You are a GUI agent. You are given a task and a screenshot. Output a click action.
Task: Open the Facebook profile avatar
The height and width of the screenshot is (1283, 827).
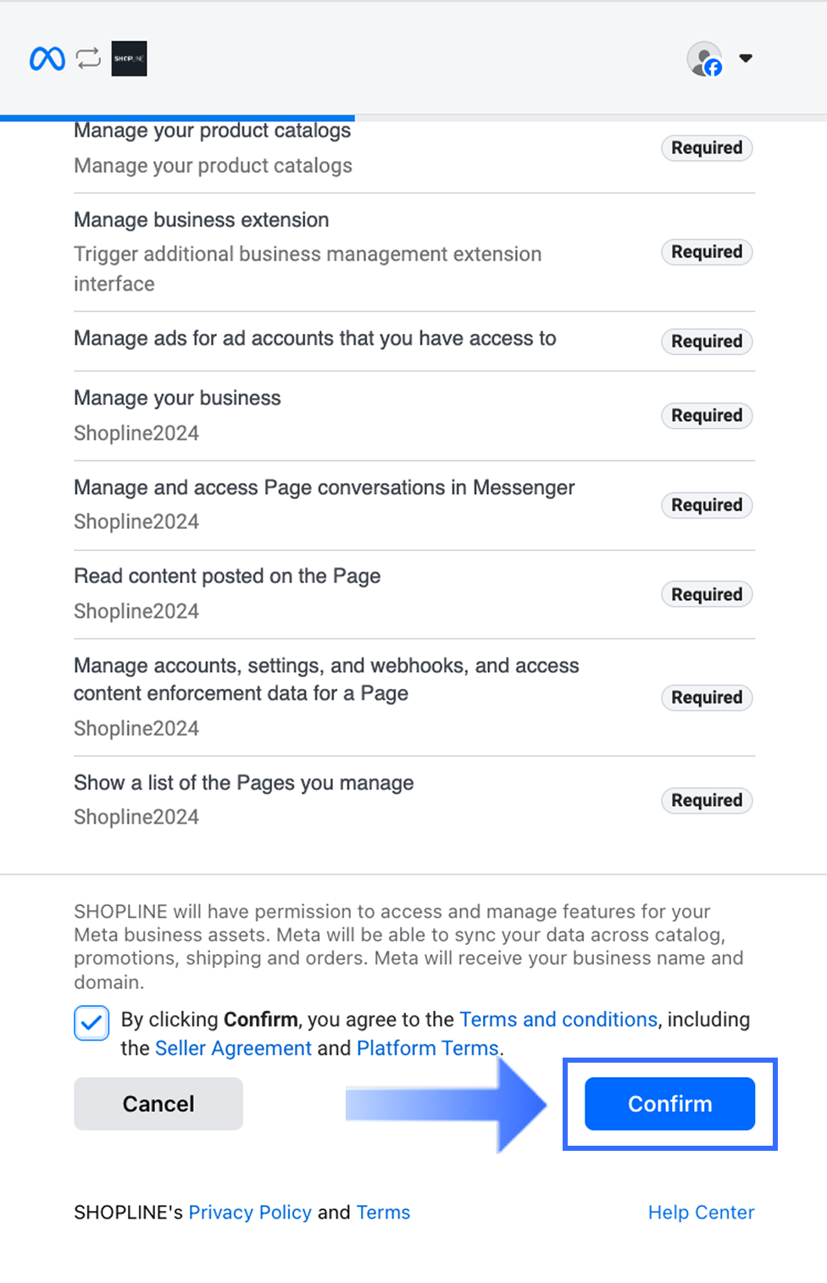tap(704, 58)
